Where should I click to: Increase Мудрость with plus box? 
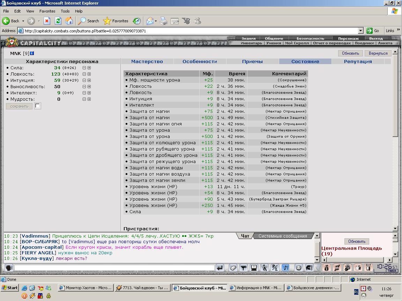click(x=89, y=99)
